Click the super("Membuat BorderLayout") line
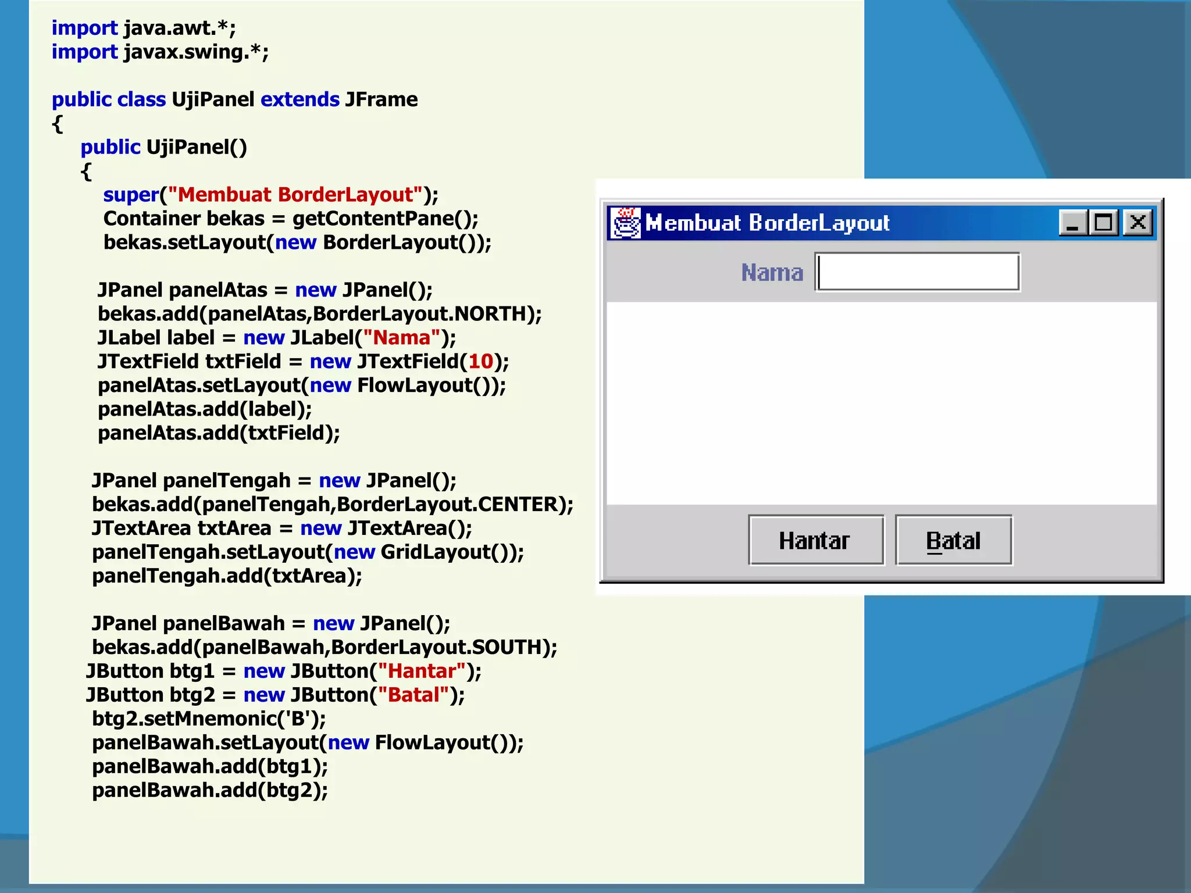Image resolution: width=1191 pixels, height=893 pixels. (x=271, y=195)
